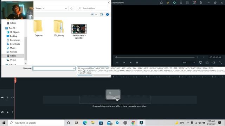The width and height of the screenshot is (225, 126).
Task: Change file view layout icon
Action: 92,14
